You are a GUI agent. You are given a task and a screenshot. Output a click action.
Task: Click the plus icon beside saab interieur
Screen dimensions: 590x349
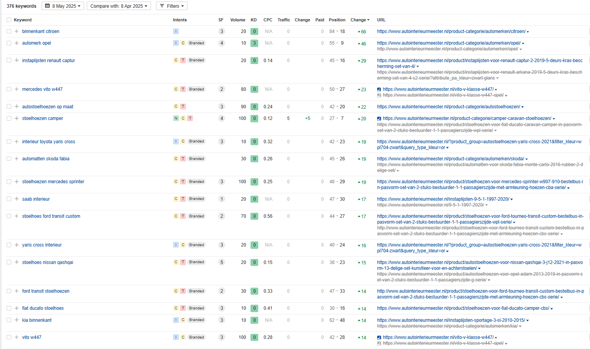[x=16, y=199]
